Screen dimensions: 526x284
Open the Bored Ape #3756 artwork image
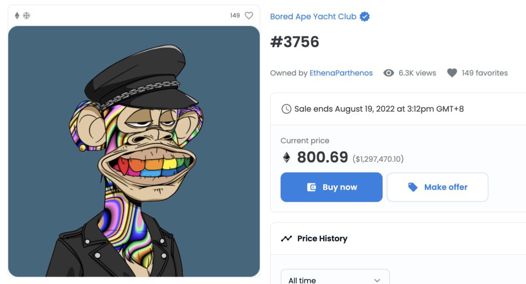coord(134,151)
